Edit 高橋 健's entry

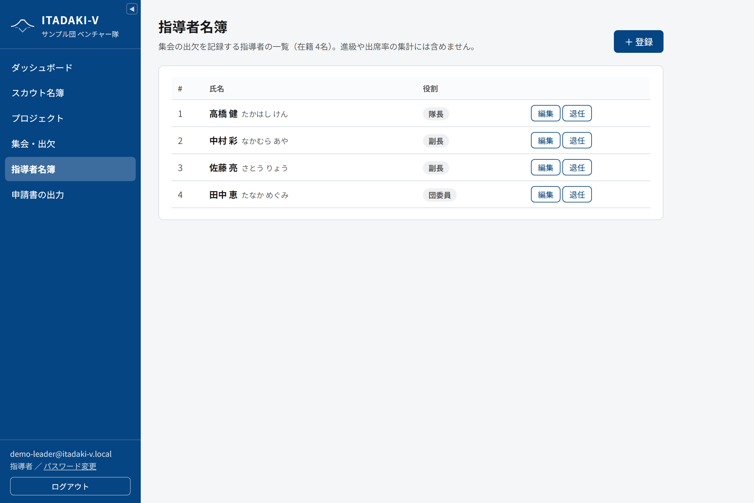pos(545,113)
